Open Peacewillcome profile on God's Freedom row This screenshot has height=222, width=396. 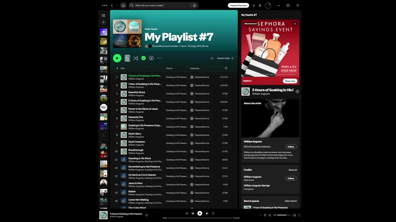point(202,143)
